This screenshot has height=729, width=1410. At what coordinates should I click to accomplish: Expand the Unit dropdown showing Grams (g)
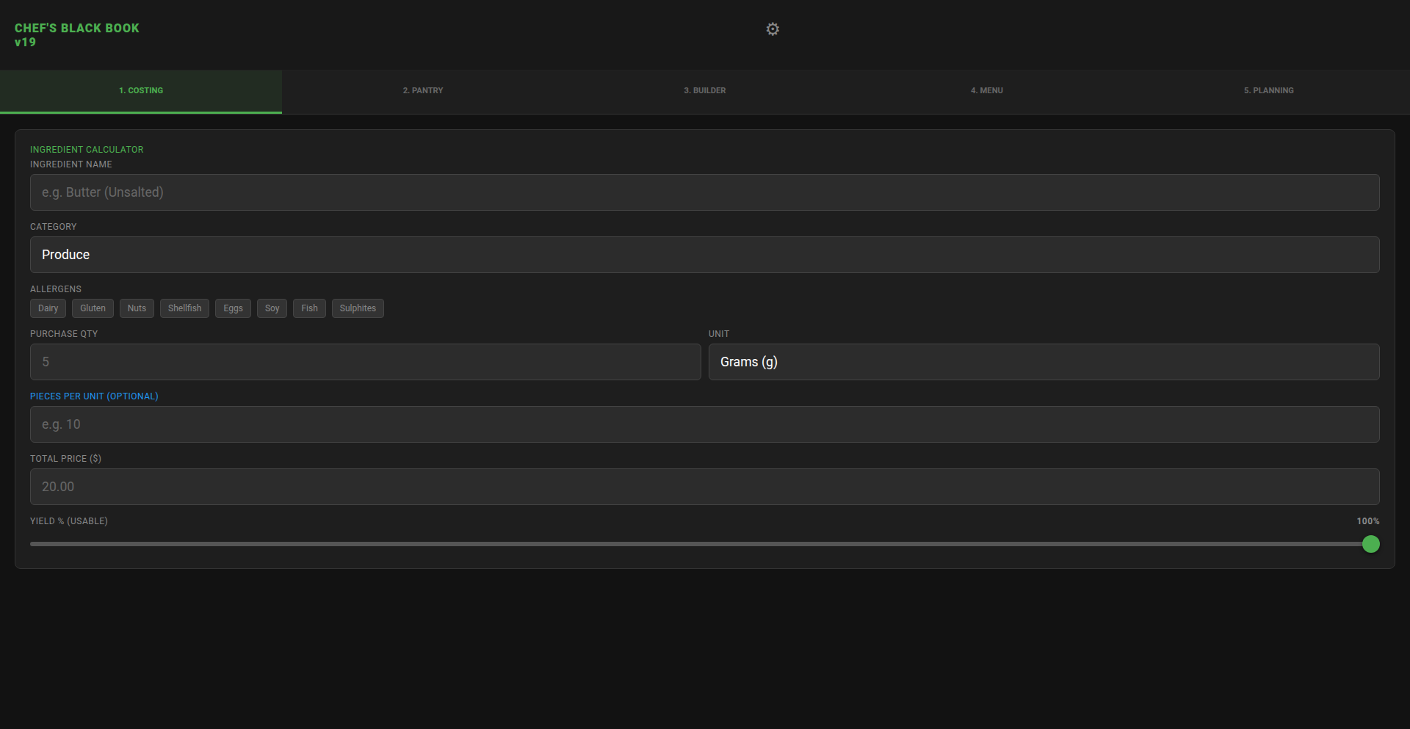coord(1044,362)
